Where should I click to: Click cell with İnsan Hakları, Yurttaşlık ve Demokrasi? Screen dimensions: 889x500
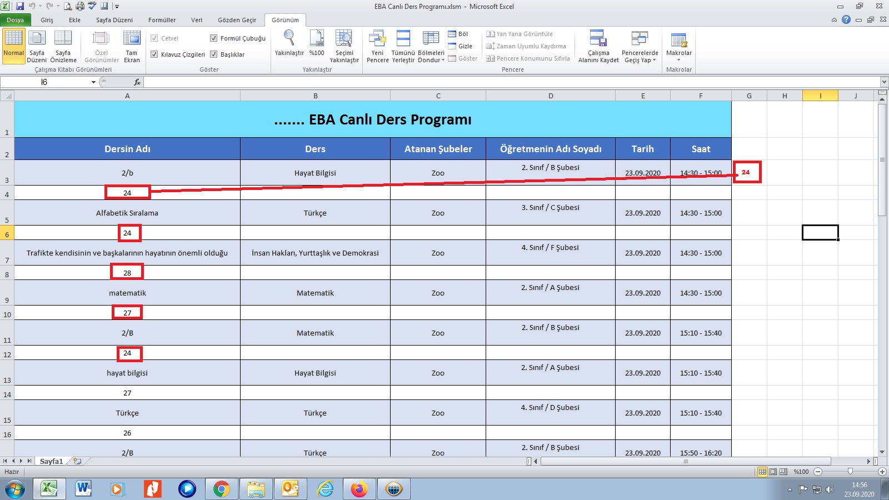coord(315,253)
